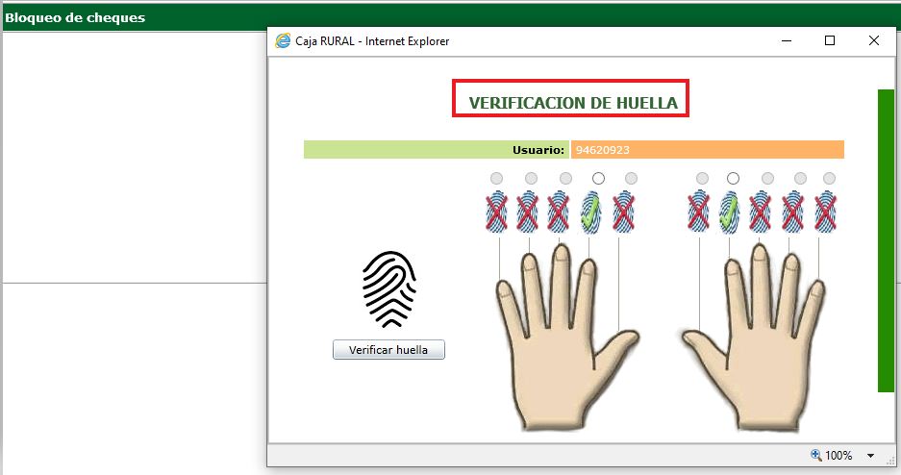The height and width of the screenshot is (475, 901).
Task: Click the last crossed-out fingerprint of right hand
Action: 826,212
